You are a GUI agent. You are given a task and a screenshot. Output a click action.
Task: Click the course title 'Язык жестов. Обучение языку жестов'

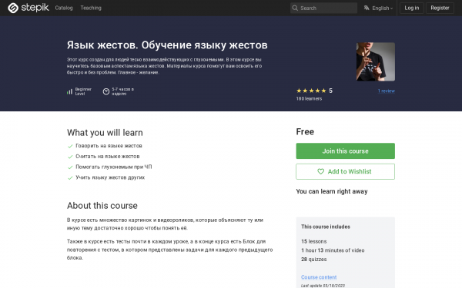[x=167, y=45]
